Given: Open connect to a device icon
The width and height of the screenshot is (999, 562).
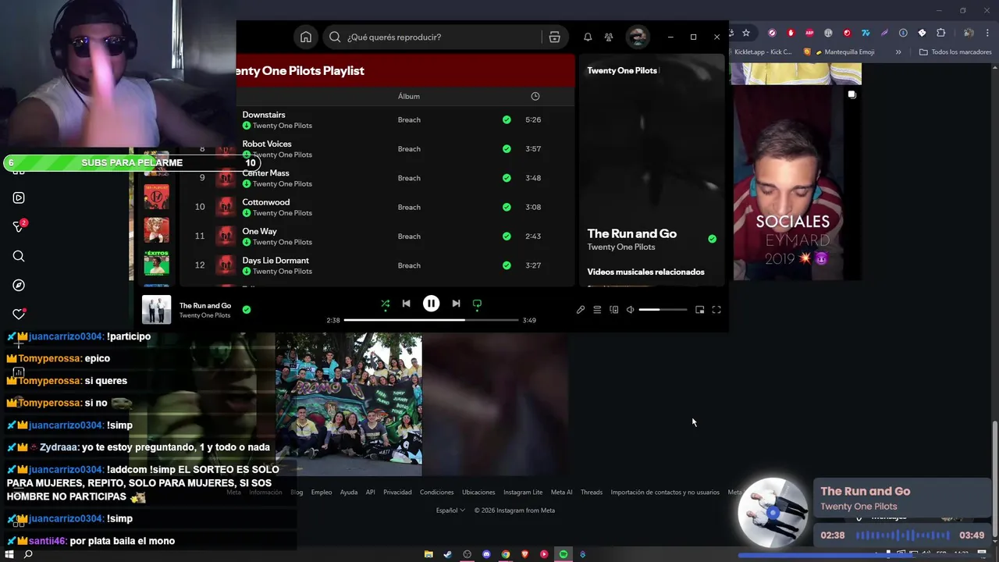Looking at the screenshot, I should pyautogui.click(x=614, y=310).
